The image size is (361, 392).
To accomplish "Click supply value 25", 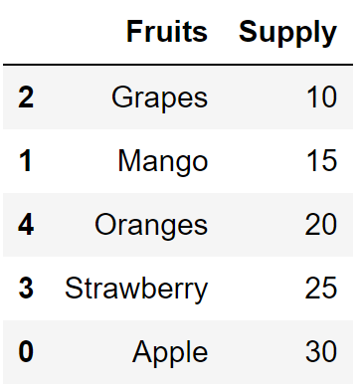I will 321,289.
